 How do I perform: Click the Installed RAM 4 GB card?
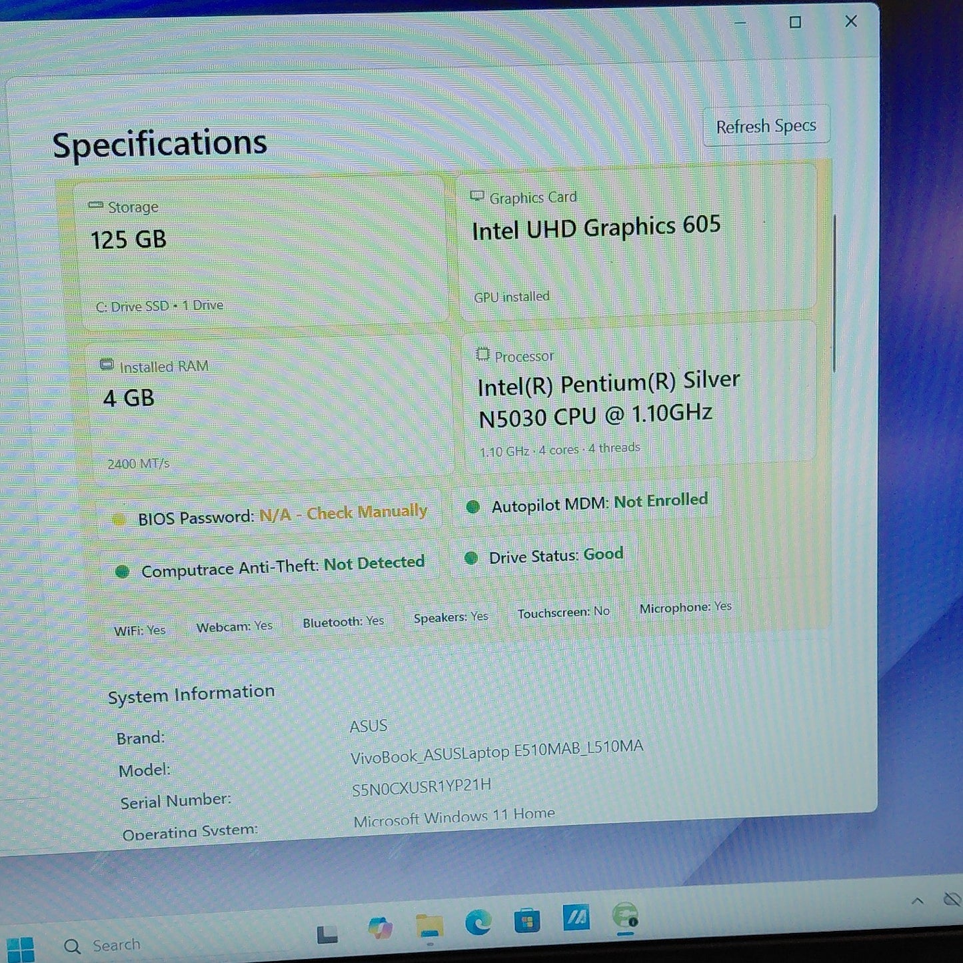coord(269,409)
